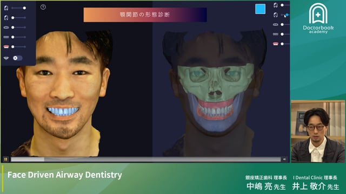
Task: Click the red gums slider in left panel
Action: [18, 47]
